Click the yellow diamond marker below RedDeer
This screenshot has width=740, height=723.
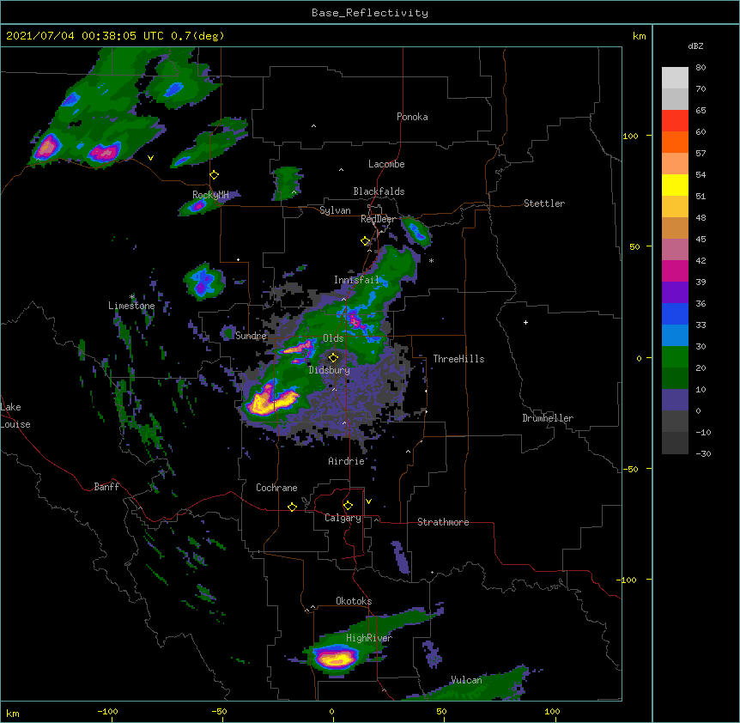point(365,241)
